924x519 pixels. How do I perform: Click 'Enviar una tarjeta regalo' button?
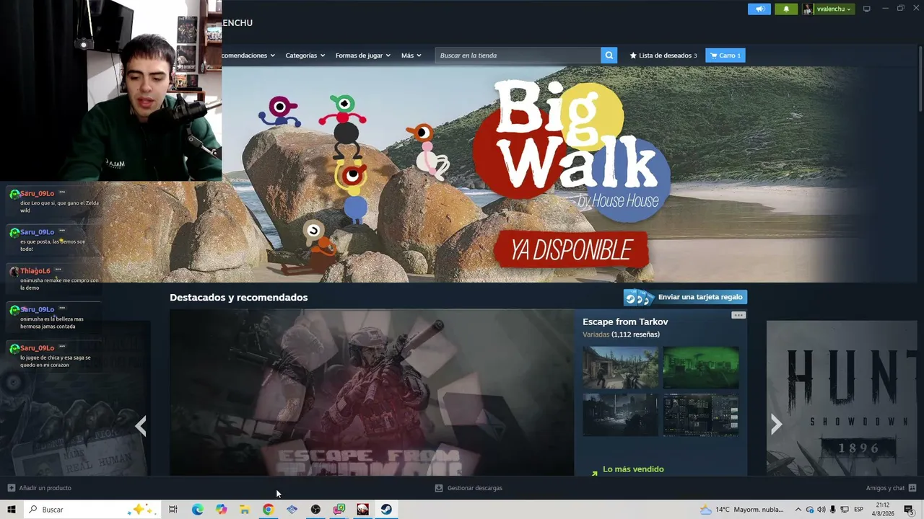(685, 297)
